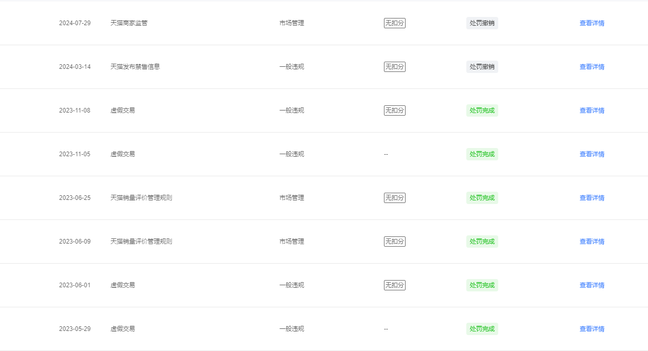
Task: Select the 天猫发布禁售信息 violation entry
Action: tap(135, 67)
